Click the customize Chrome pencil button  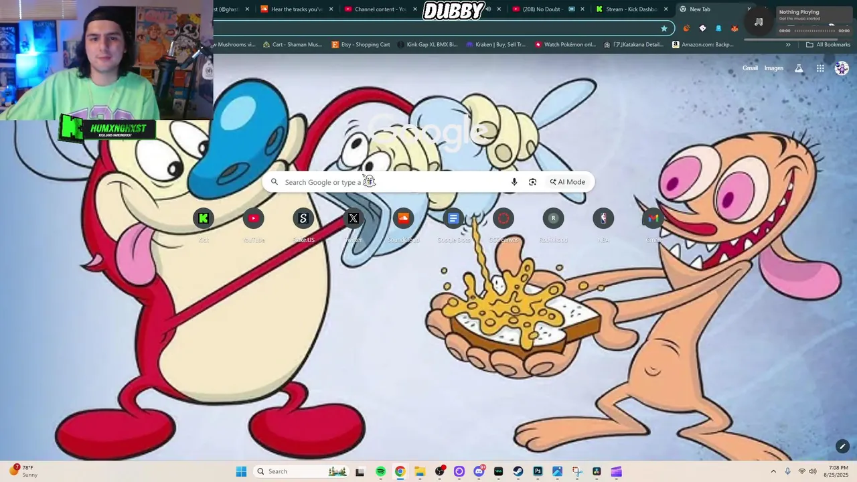pos(842,447)
